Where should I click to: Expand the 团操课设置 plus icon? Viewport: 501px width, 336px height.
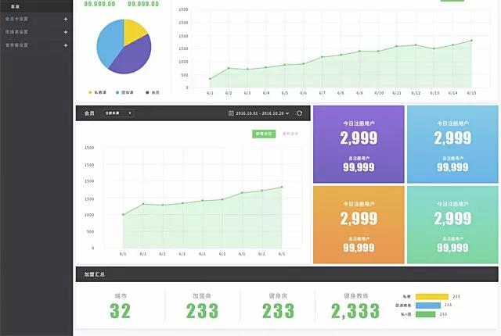(x=66, y=32)
